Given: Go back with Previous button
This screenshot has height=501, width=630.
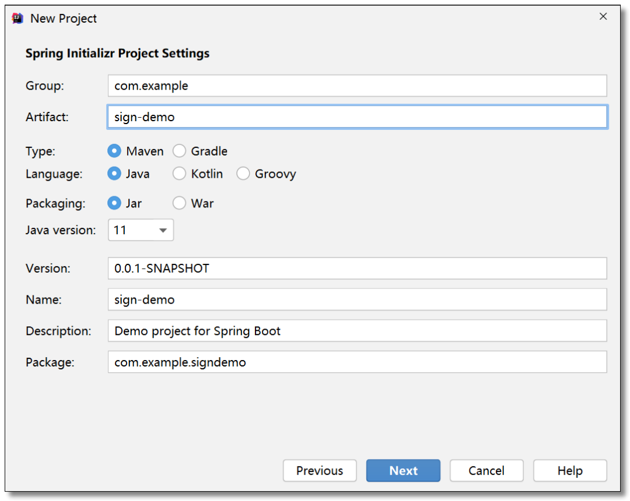Looking at the screenshot, I should [x=320, y=471].
